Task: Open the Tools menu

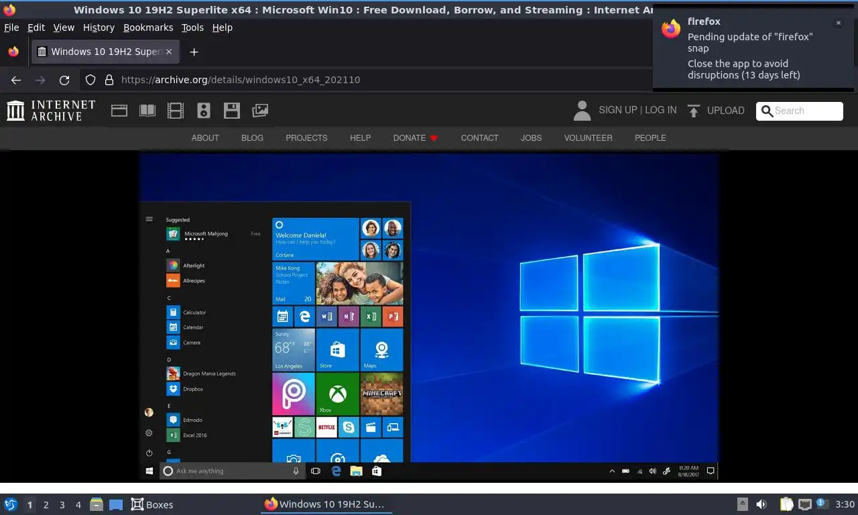Action: [192, 27]
